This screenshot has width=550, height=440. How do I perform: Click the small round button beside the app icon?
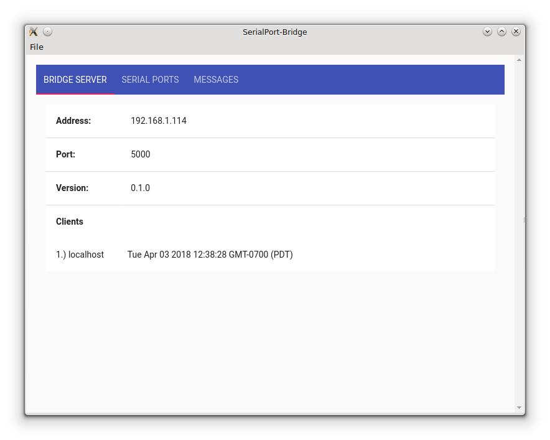pos(47,31)
